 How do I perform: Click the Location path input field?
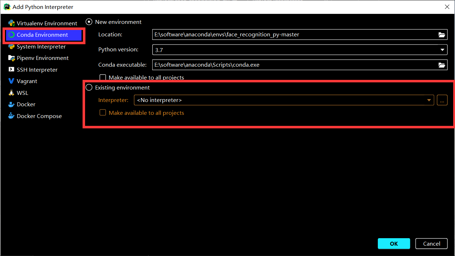click(286, 35)
